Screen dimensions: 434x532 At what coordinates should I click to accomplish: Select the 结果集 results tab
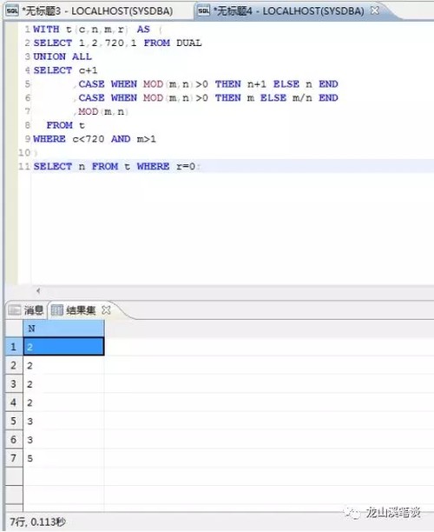coord(81,310)
